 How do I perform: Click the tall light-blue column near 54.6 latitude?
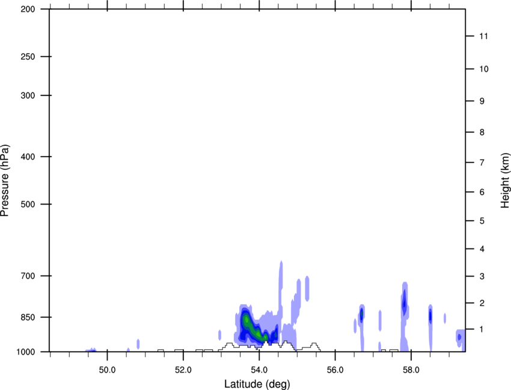click(x=281, y=293)
